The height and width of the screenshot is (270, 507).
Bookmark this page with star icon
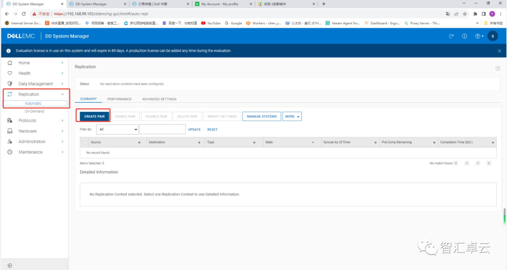coord(465,14)
